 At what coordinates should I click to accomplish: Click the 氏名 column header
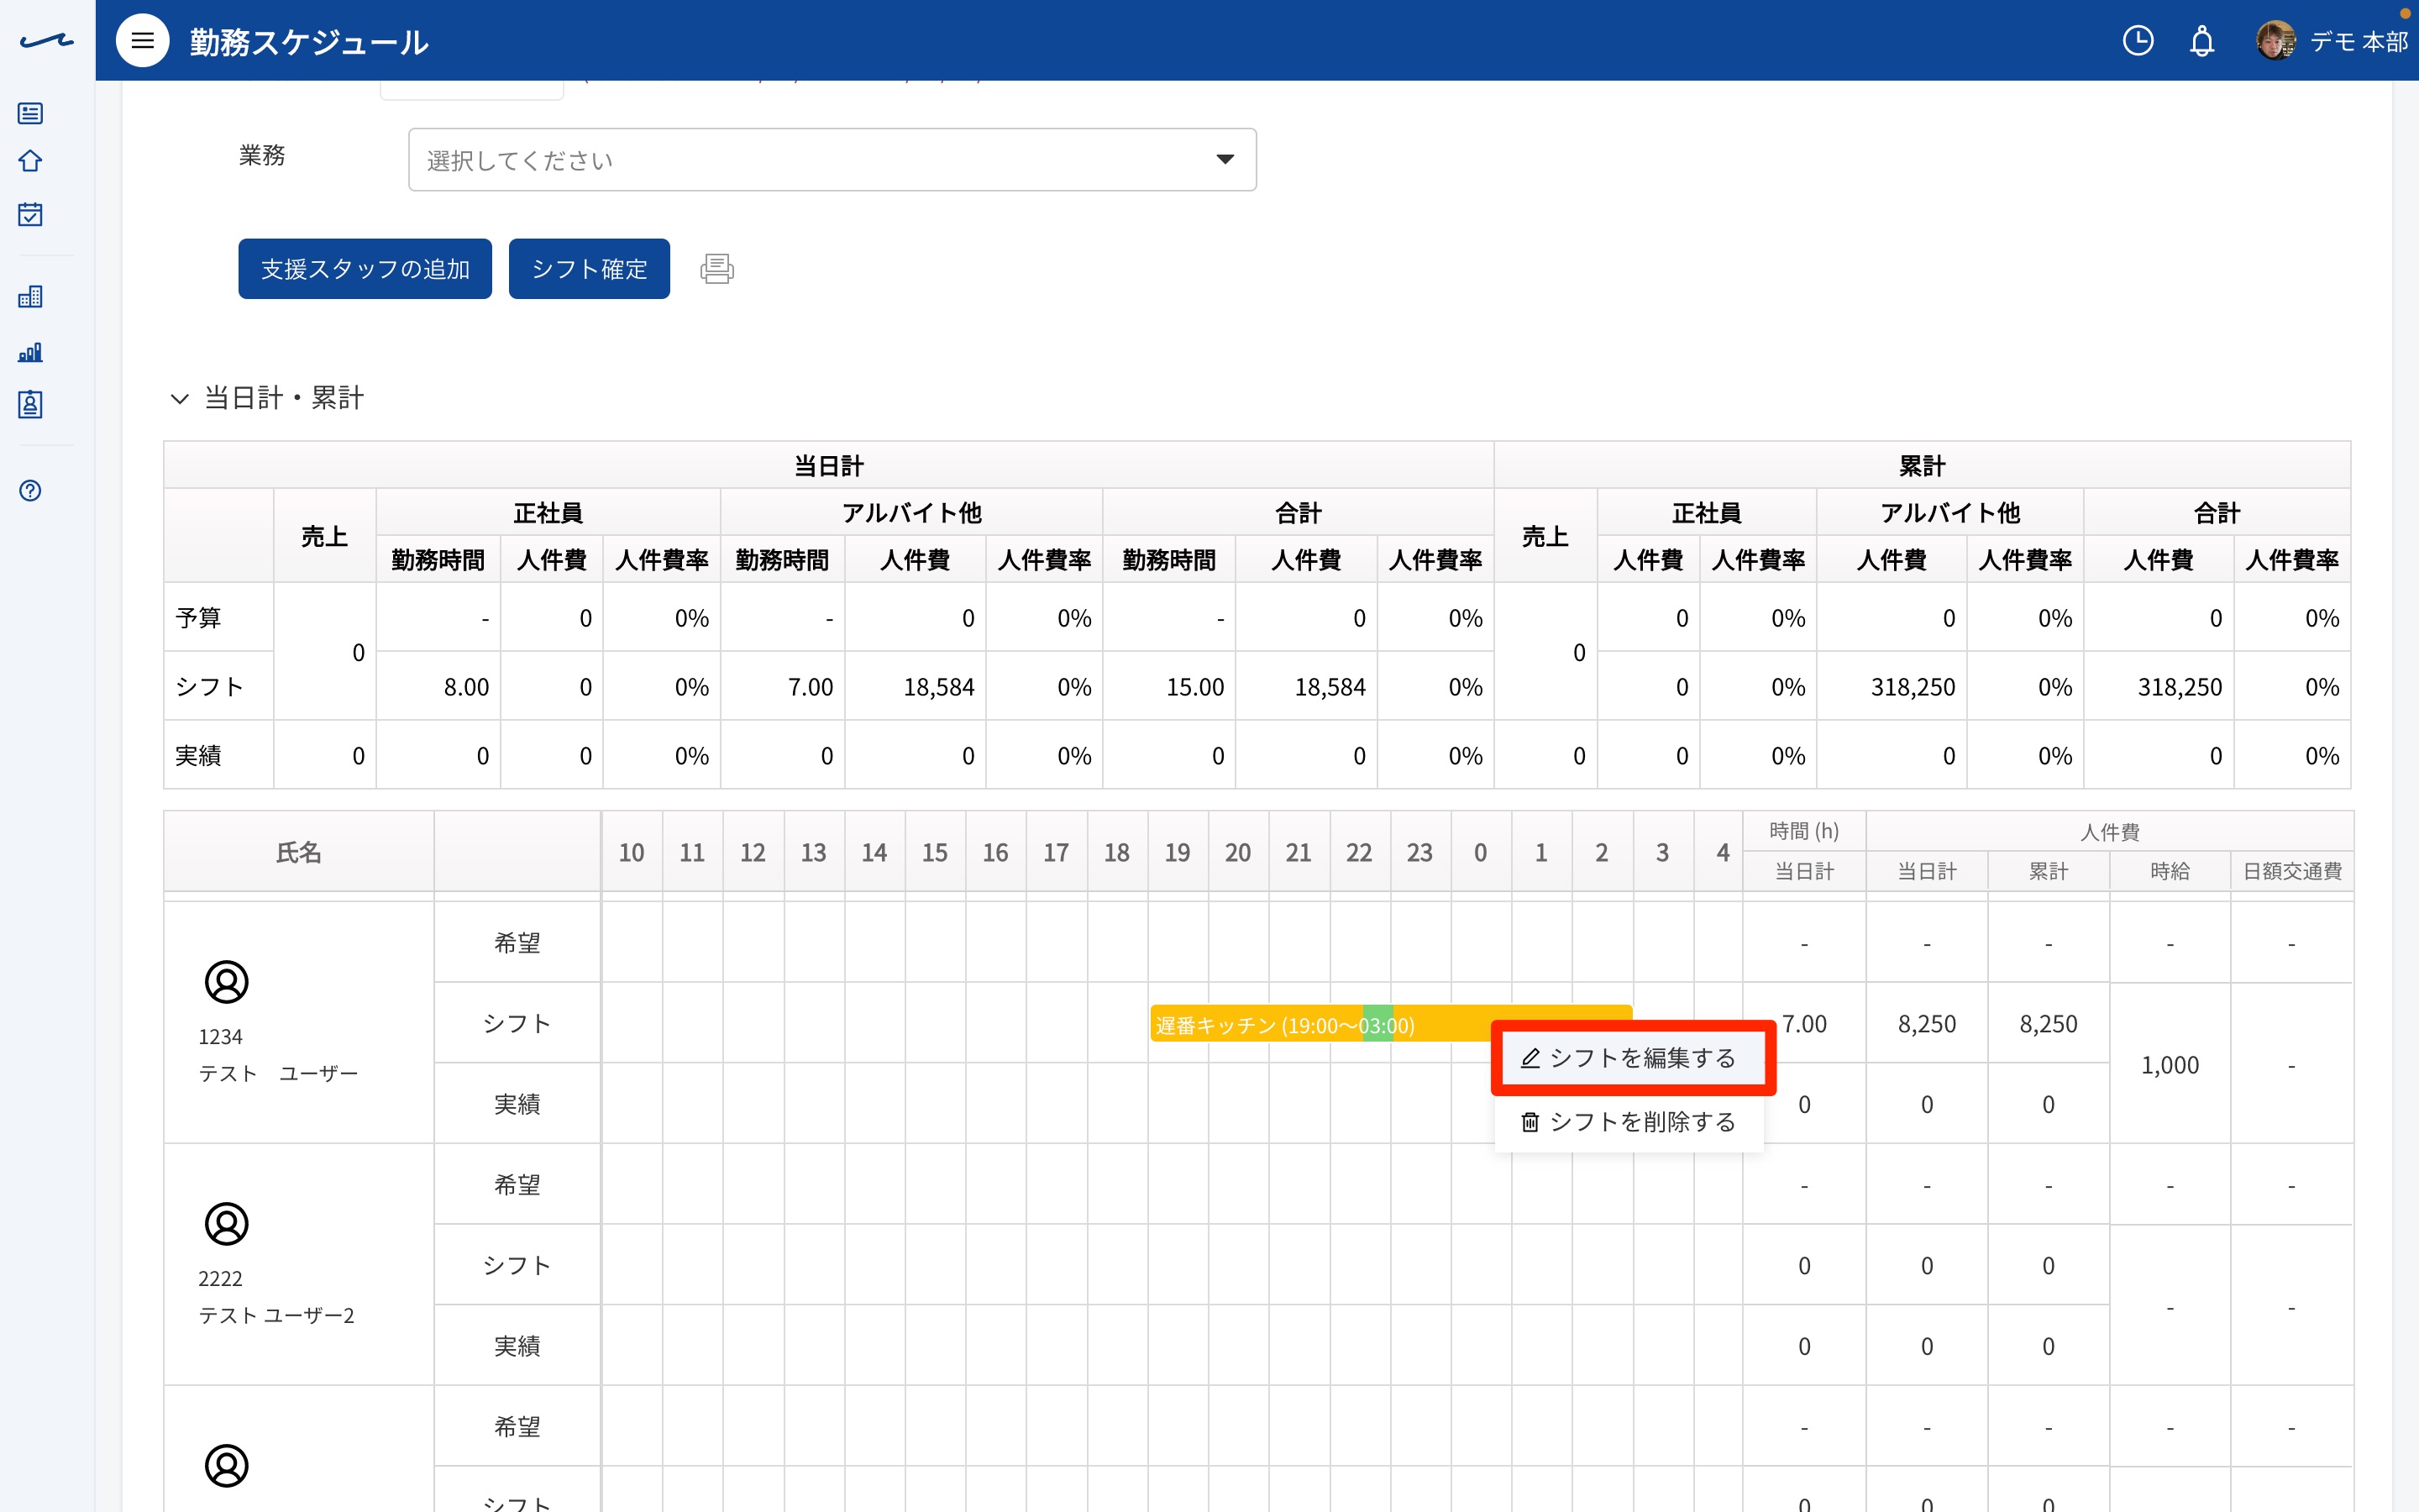tap(299, 852)
